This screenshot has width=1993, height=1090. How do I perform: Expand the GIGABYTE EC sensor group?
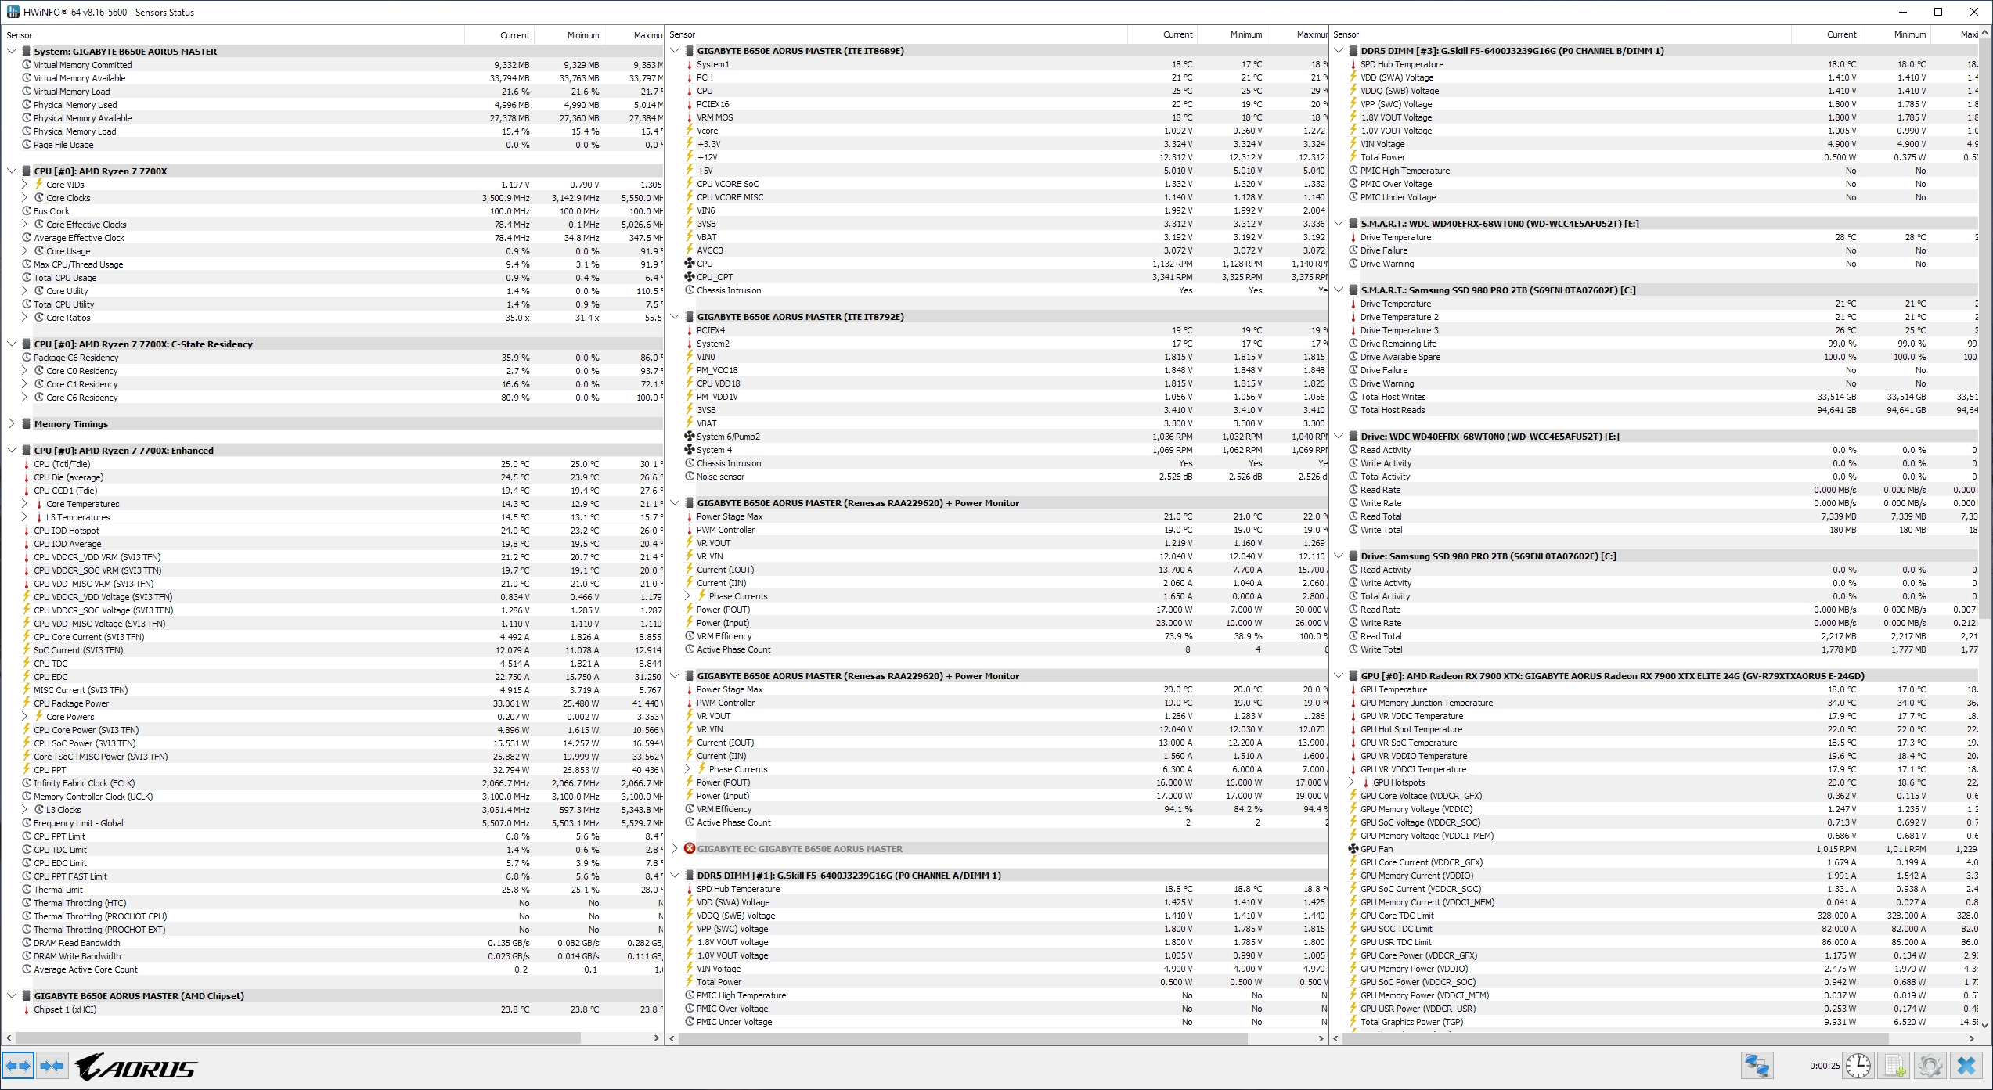[x=675, y=849]
